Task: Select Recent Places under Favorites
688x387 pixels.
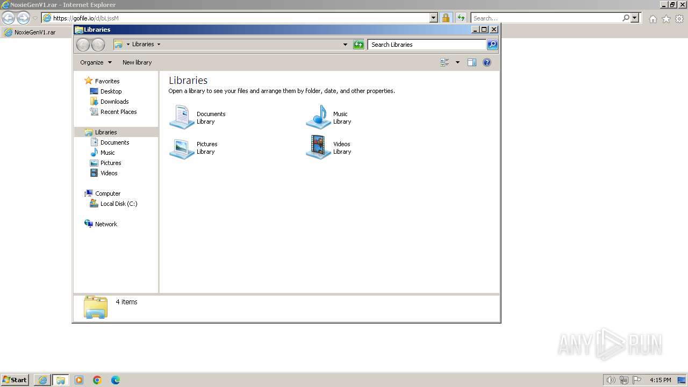Action: tap(118, 112)
